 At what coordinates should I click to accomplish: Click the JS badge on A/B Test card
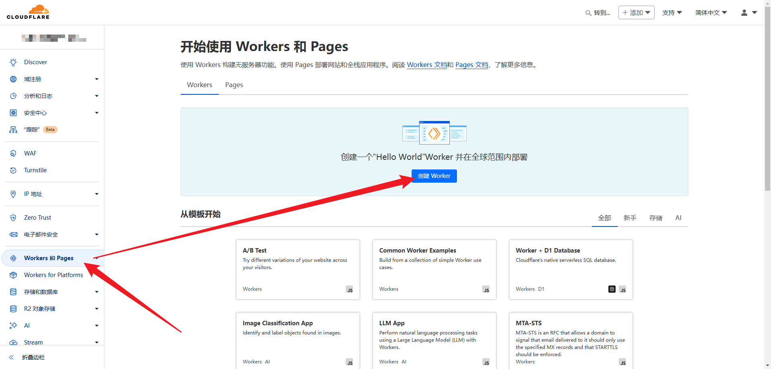click(350, 289)
